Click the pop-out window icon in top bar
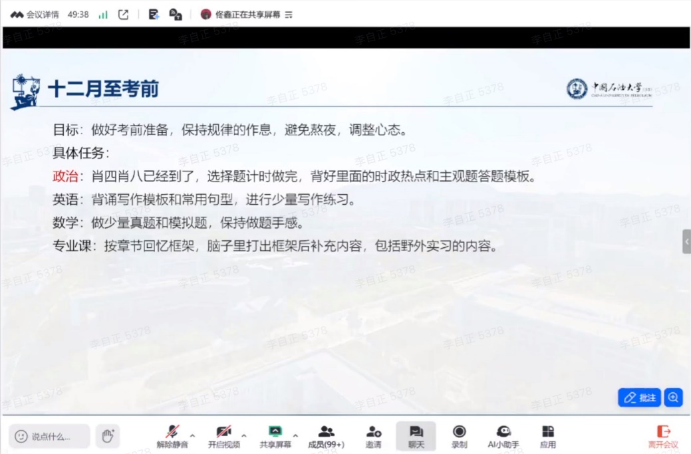 click(x=123, y=15)
